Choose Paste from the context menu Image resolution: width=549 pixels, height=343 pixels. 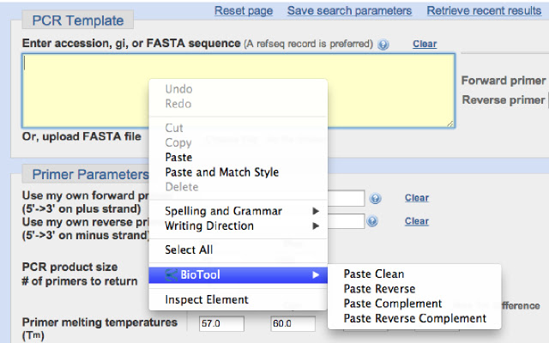click(178, 158)
